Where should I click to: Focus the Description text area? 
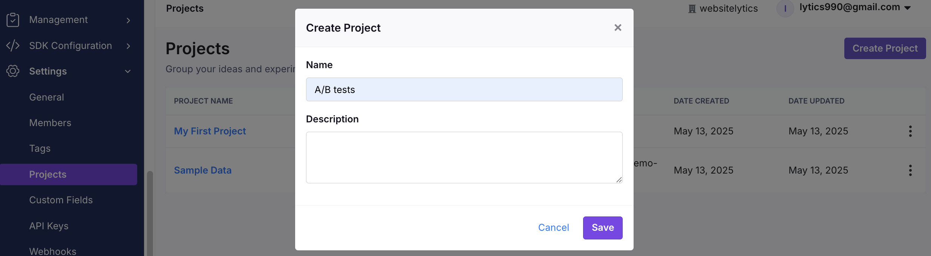[464, 157]
